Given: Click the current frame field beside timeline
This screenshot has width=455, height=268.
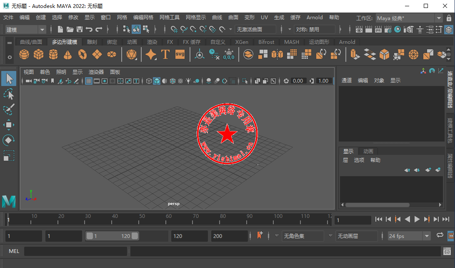Looking at the screenshot, I should coord(352,220).
